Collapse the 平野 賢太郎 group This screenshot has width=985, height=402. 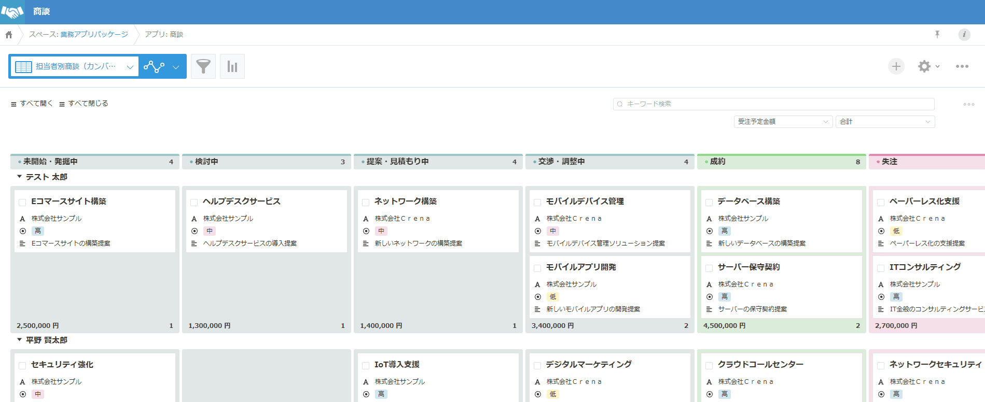click(x=20, y=340)
